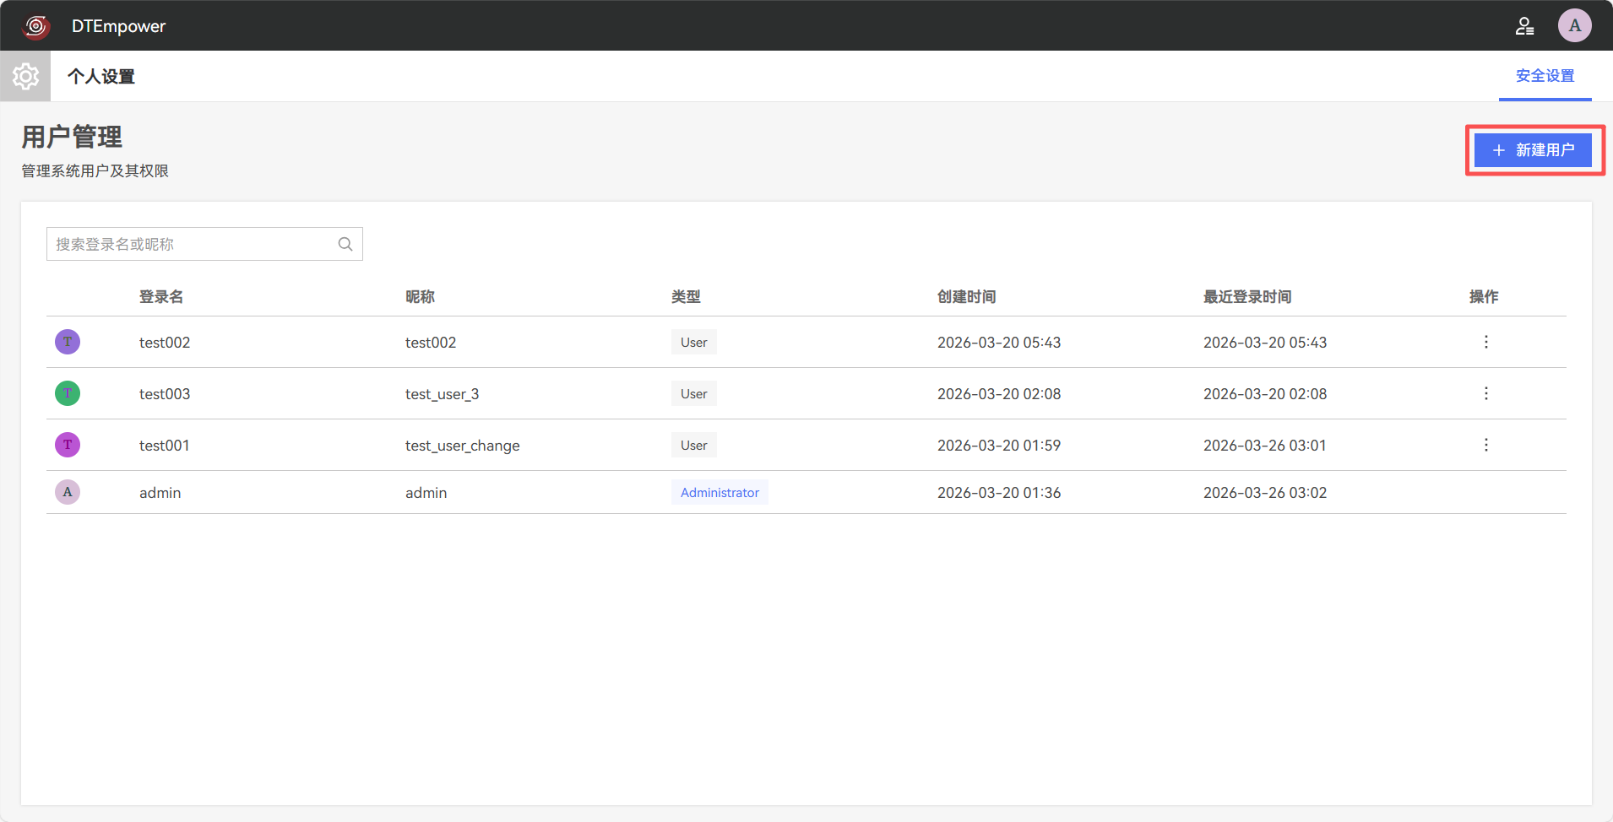Click the 类型 column header
This screenshot has width=1613, height=822.
(x=686, y=296)
